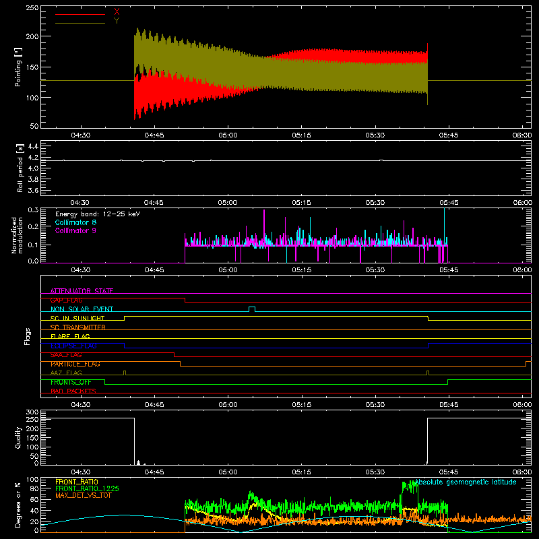Click the olive Y legend line
The width and height of the screenshot is (539, 539).
pos(80,24)
